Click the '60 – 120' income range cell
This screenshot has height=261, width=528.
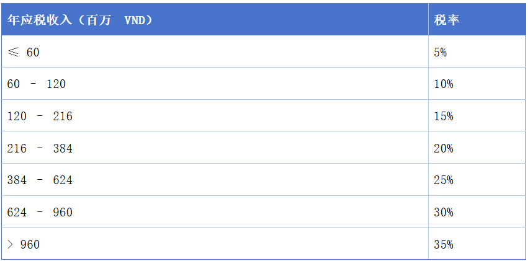click(37, 84)
